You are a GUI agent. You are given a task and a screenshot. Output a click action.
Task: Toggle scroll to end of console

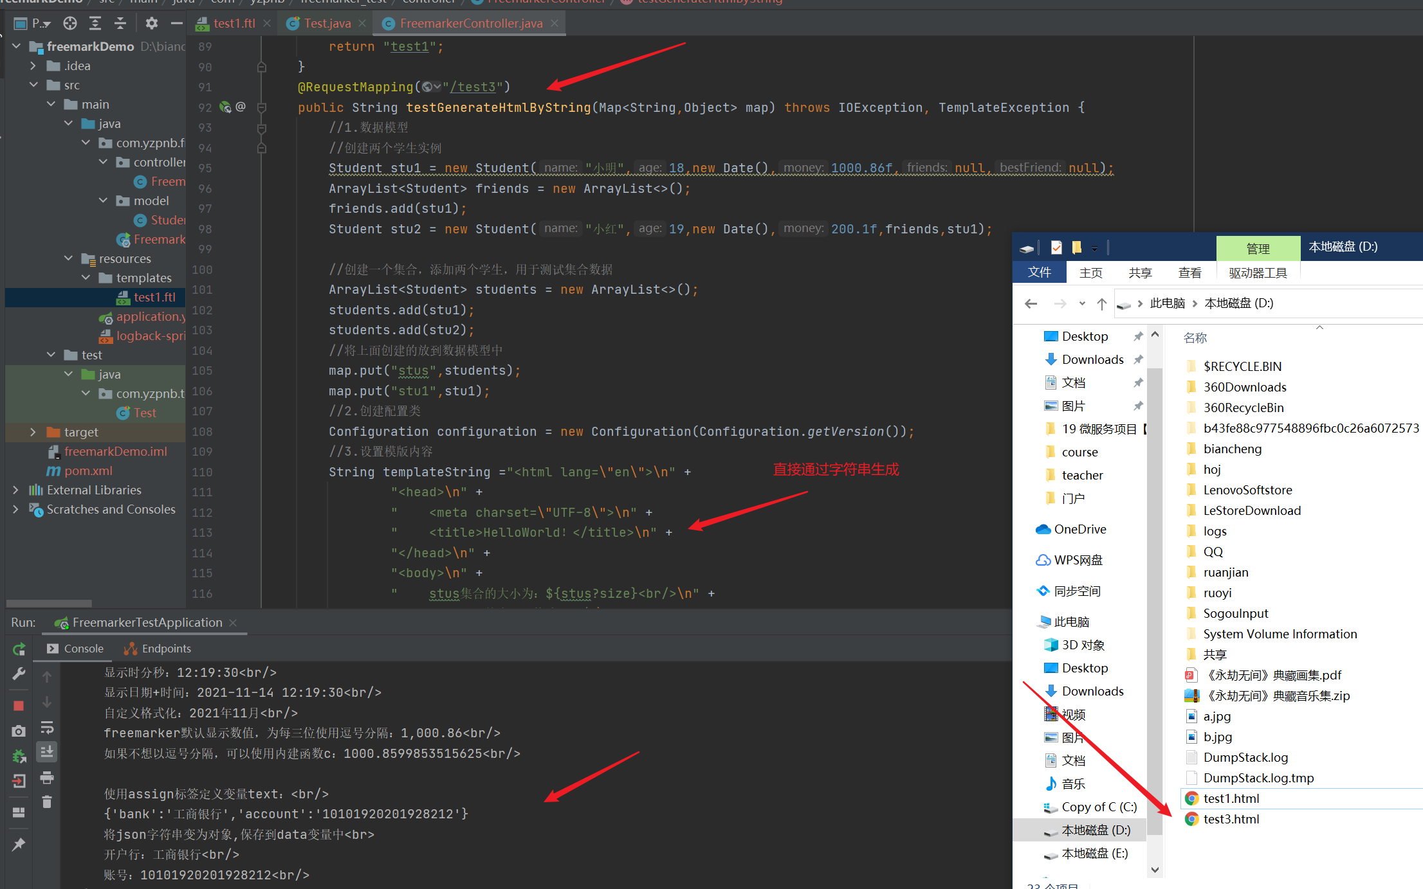[x=46, y=751]
